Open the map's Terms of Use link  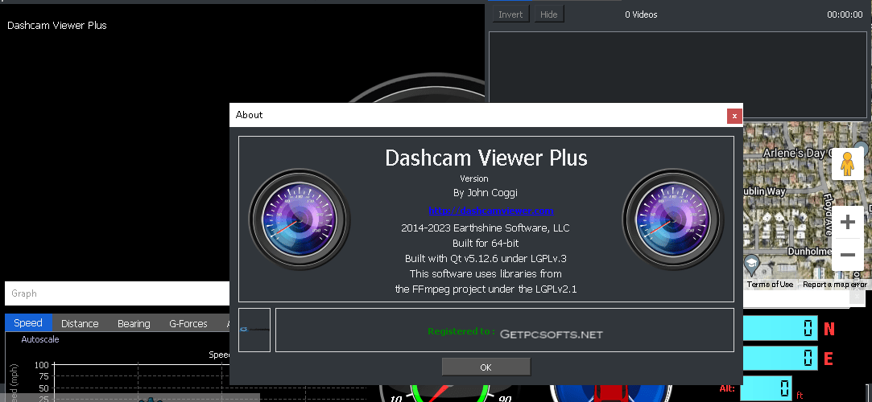click(770, 285)
